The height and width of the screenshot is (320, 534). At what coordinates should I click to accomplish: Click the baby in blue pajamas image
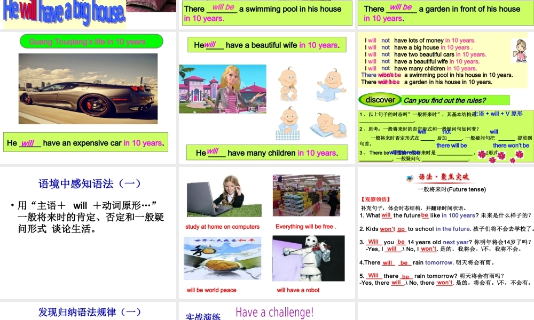[x=331, y=85]
